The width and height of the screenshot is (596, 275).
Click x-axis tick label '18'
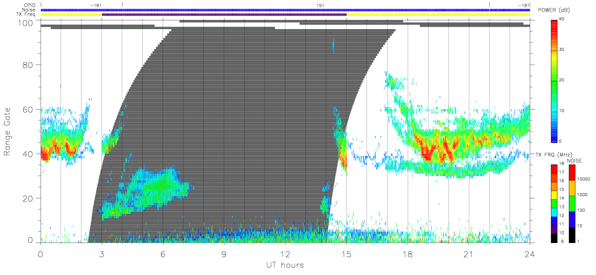coord(407,254)
